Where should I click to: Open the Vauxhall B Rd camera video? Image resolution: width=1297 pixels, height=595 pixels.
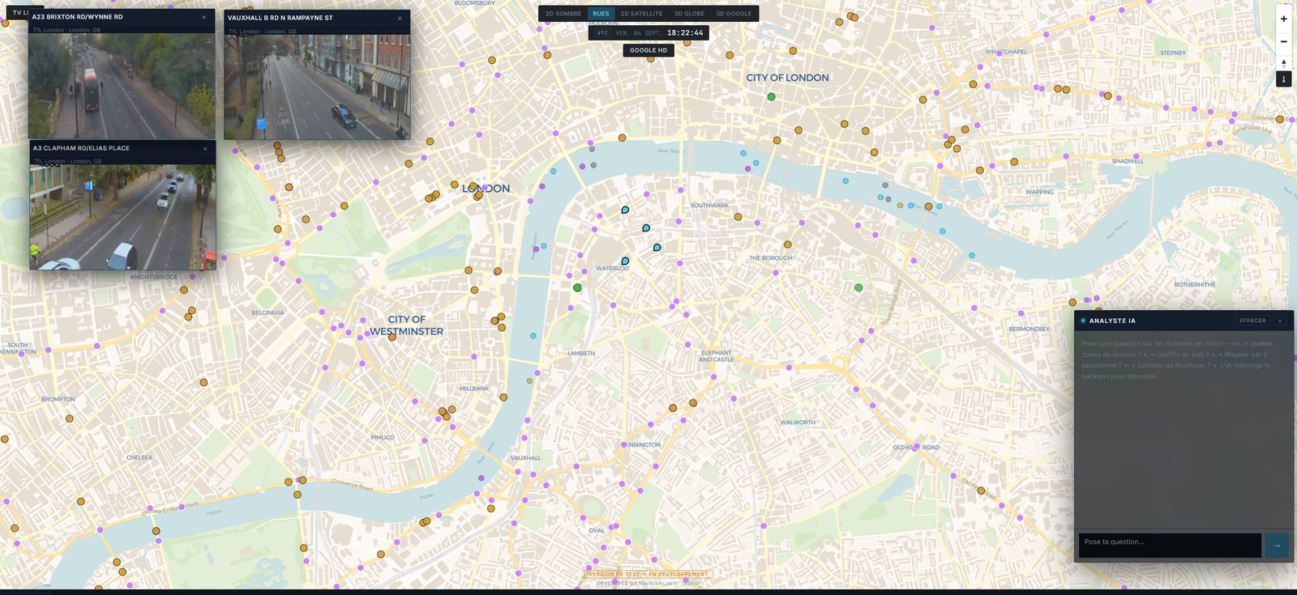click(317, 87)
